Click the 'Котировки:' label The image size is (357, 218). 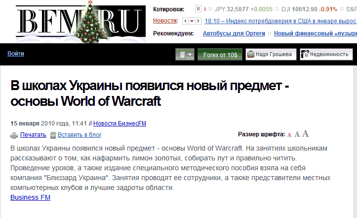(x=169, y=9)
